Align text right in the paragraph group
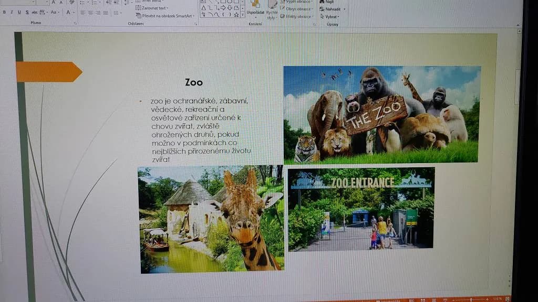This screenshot has width=538, height=302. [x=98, y=13]
